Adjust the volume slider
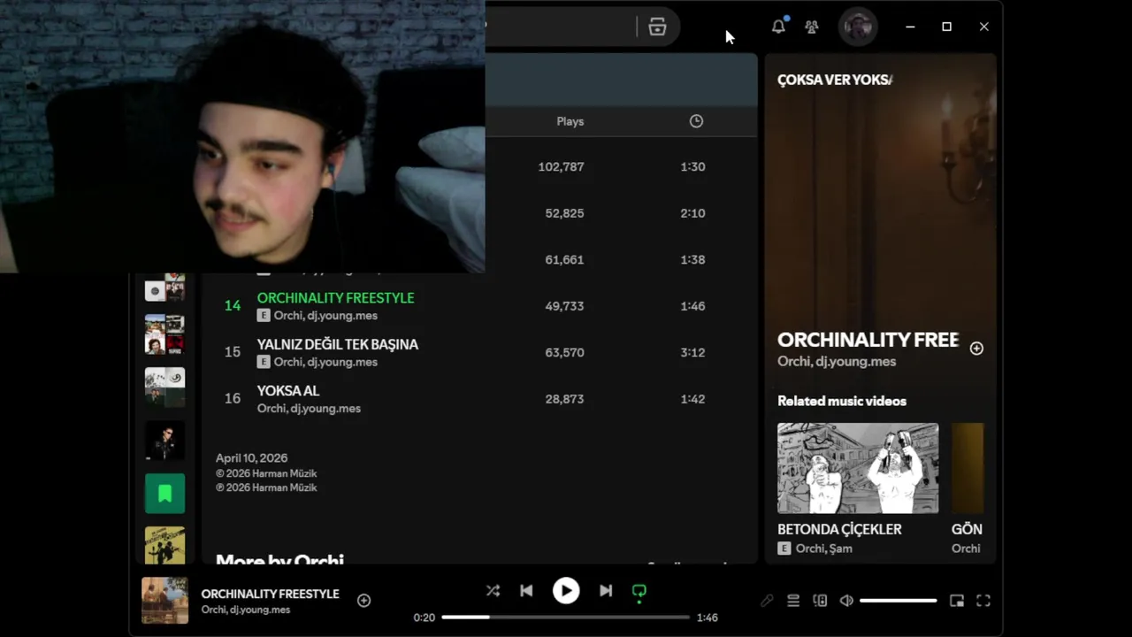Screen dimensions: 1132x637 point(898,601)
